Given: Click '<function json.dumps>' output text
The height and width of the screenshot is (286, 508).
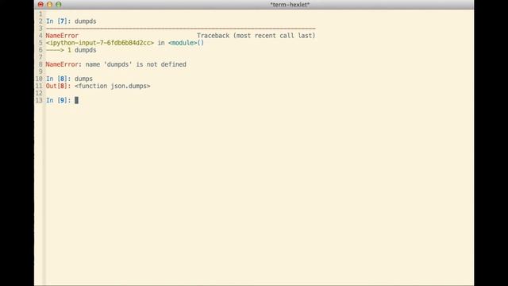Looking at the screenshot, I should tap(113, 87).
